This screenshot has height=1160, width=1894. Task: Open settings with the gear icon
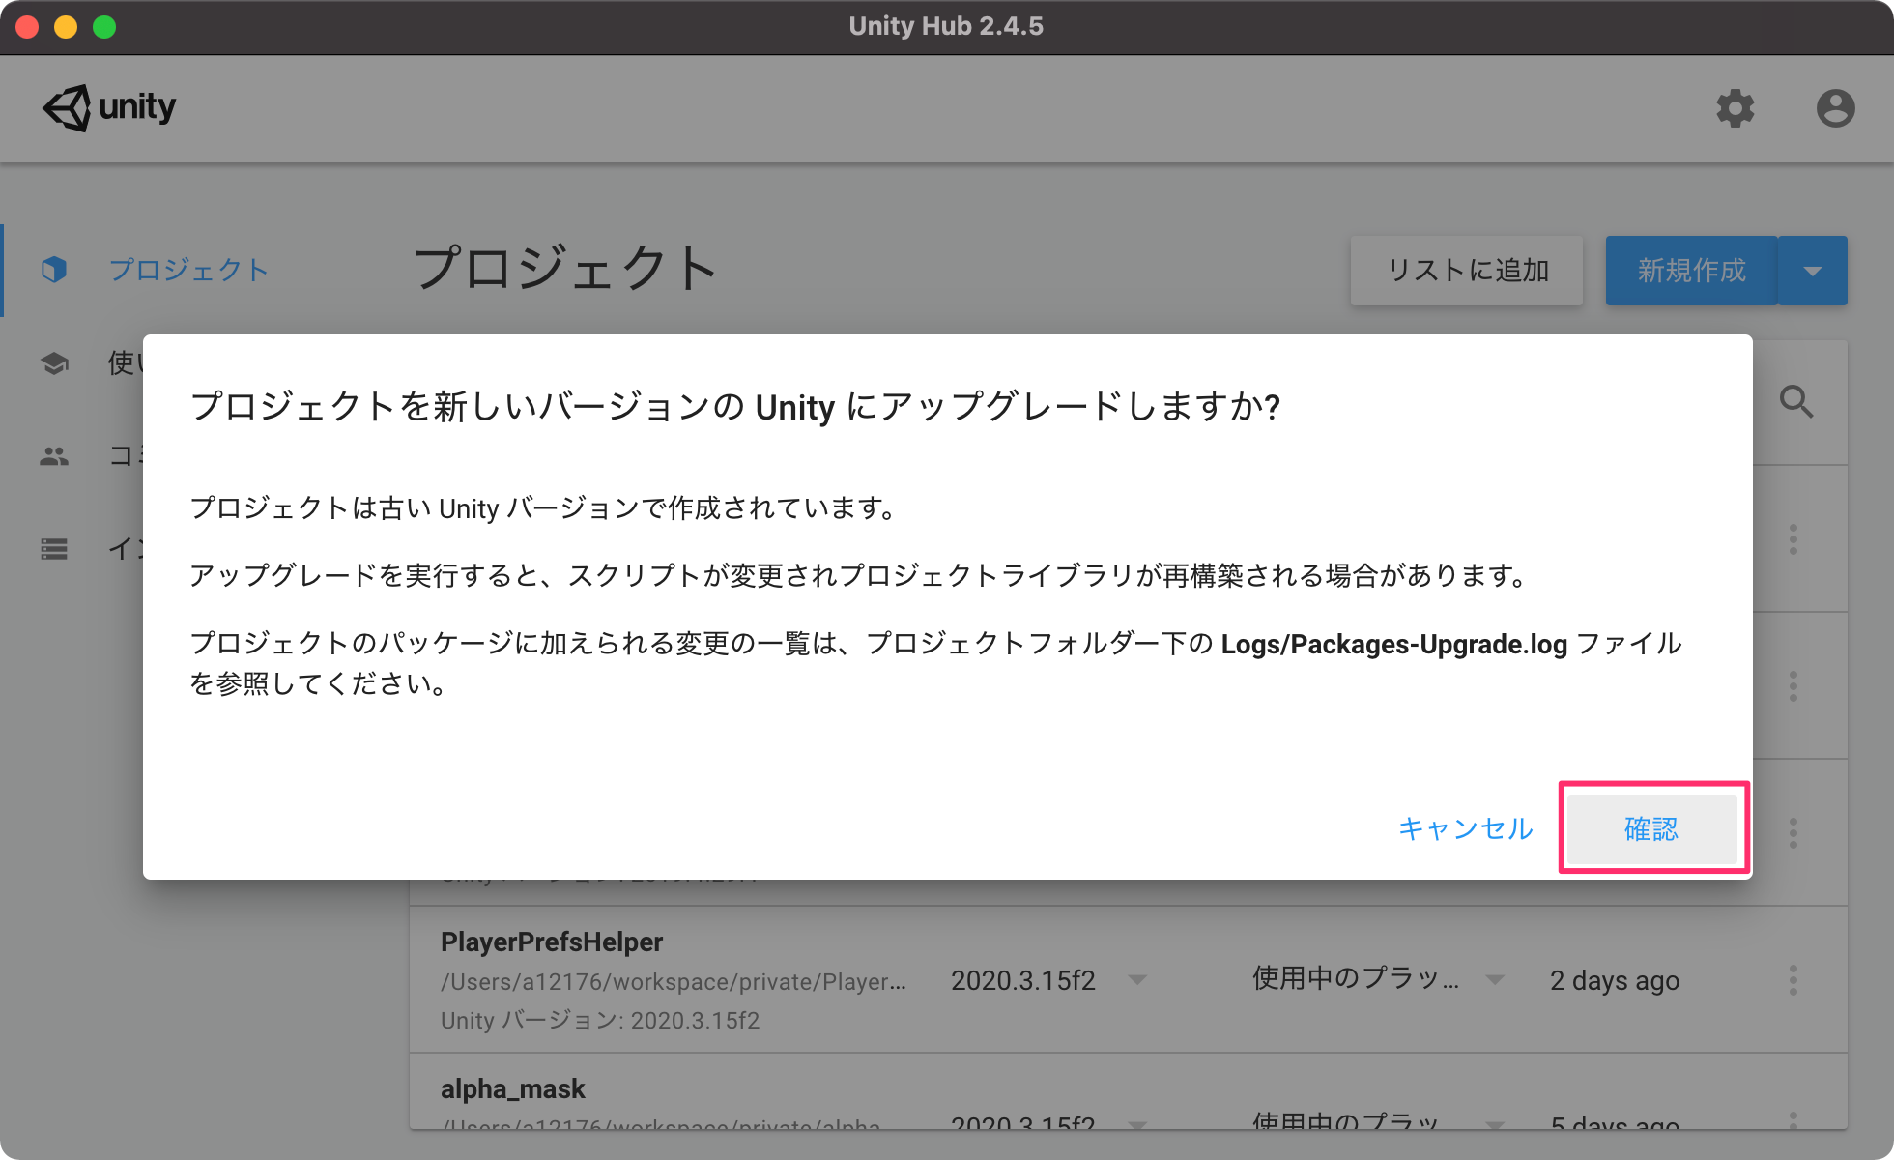click(1736, 108)
